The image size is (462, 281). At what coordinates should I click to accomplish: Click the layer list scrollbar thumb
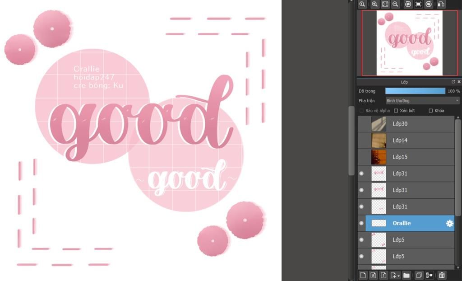click(x=457, y=168)
